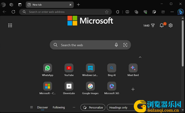Start voice search with microphone
185x113 pixels.
click(116, 45)
